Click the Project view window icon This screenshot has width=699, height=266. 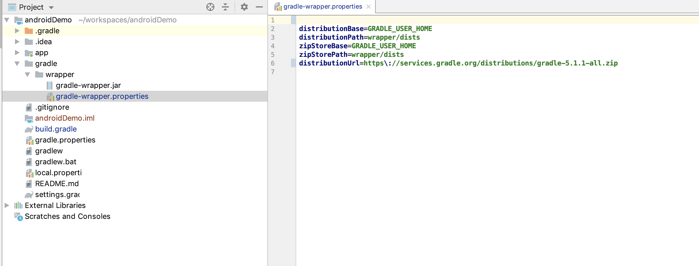12,7
